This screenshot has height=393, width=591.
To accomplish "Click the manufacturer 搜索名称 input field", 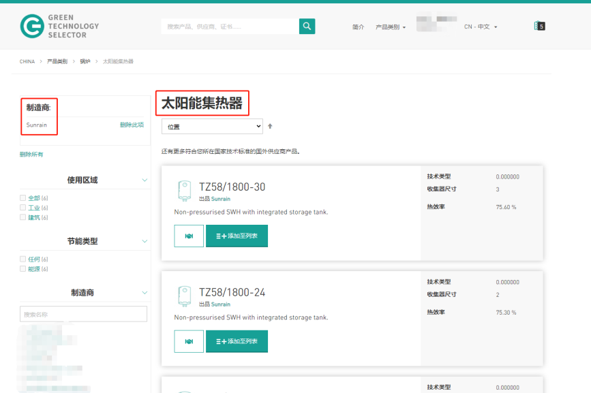I will pyautogui.click(x=83, y=314).
